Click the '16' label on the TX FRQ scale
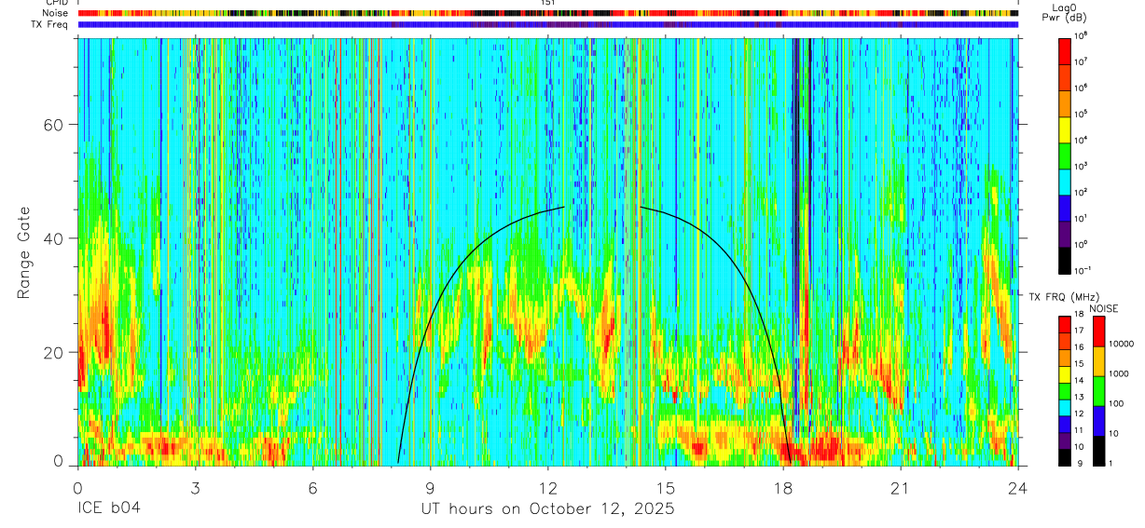Viewport: 1145px width, 528px height. (x=1081, y=347)
